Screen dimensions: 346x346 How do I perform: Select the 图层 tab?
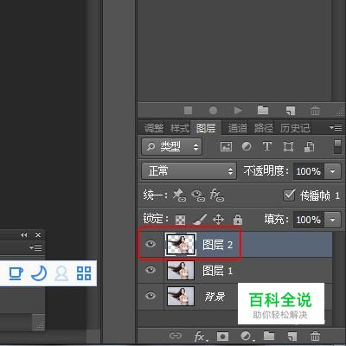(x=206, y=128)
